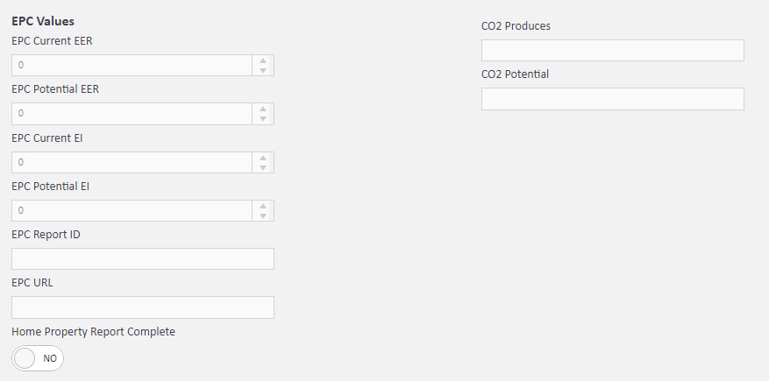Increment the EPC Potential EER value

263,109
